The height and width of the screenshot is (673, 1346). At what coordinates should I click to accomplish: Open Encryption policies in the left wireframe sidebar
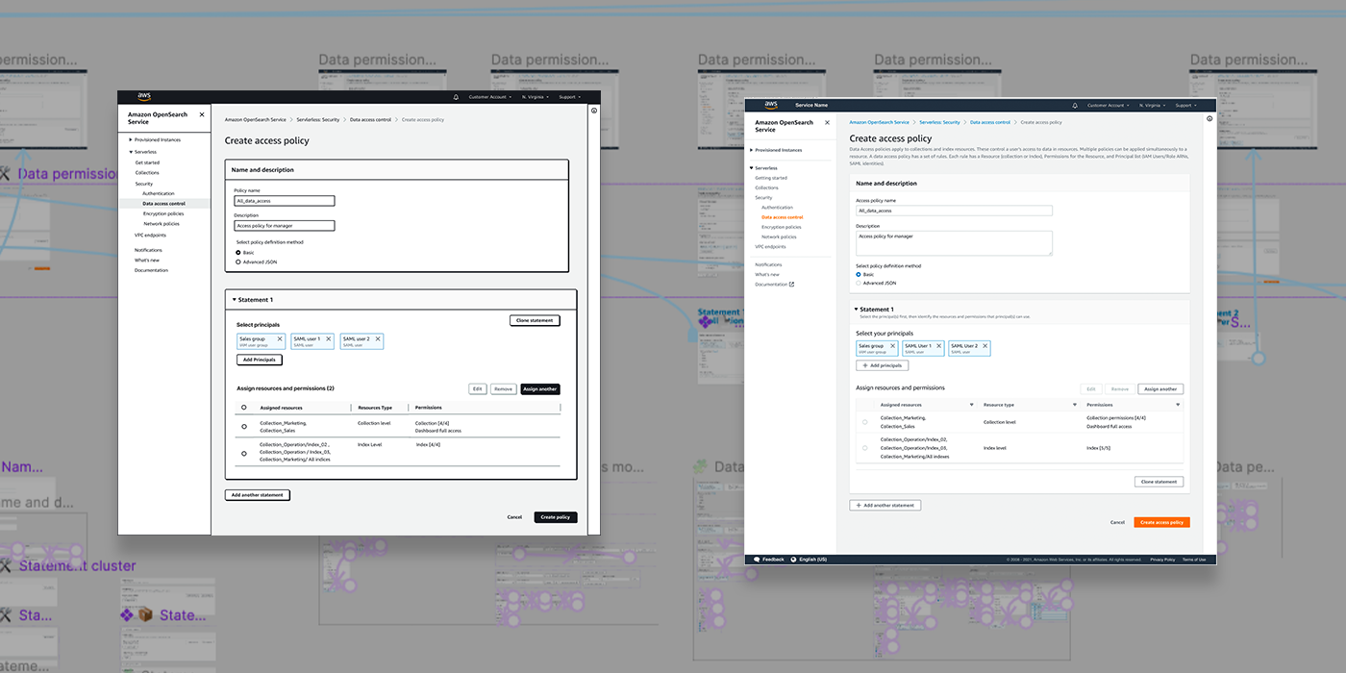[x=163, y=213]
